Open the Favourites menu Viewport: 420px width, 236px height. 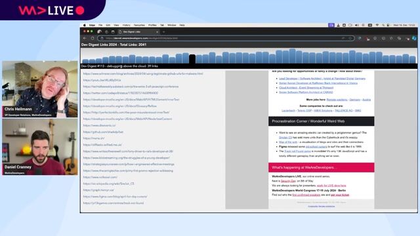[x=139, y=25]
